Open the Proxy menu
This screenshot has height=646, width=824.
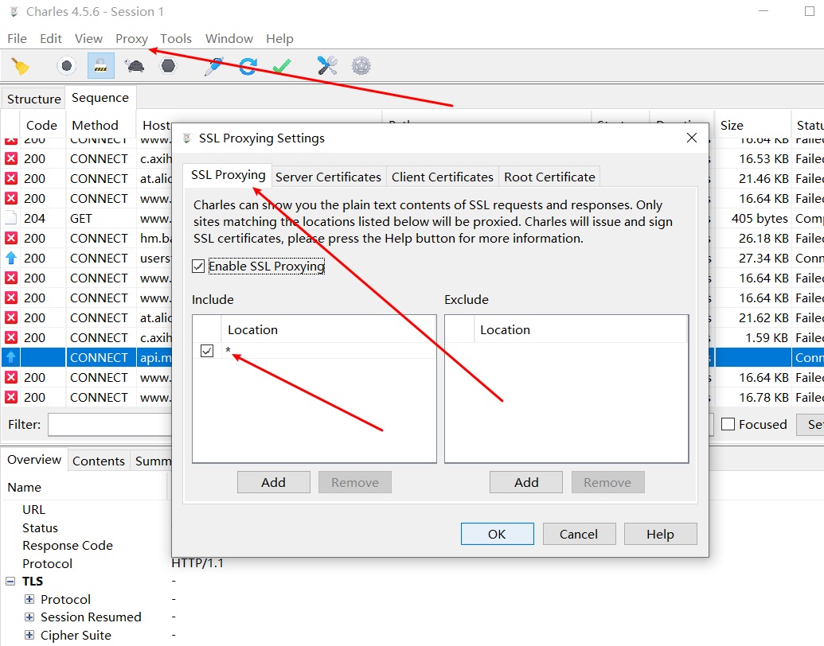tap(131, 39)
